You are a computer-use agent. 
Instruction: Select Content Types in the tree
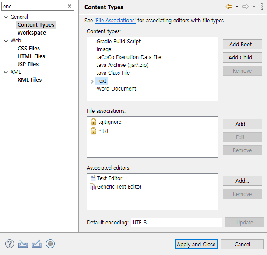pyautogui.click(x=36, y=25)
